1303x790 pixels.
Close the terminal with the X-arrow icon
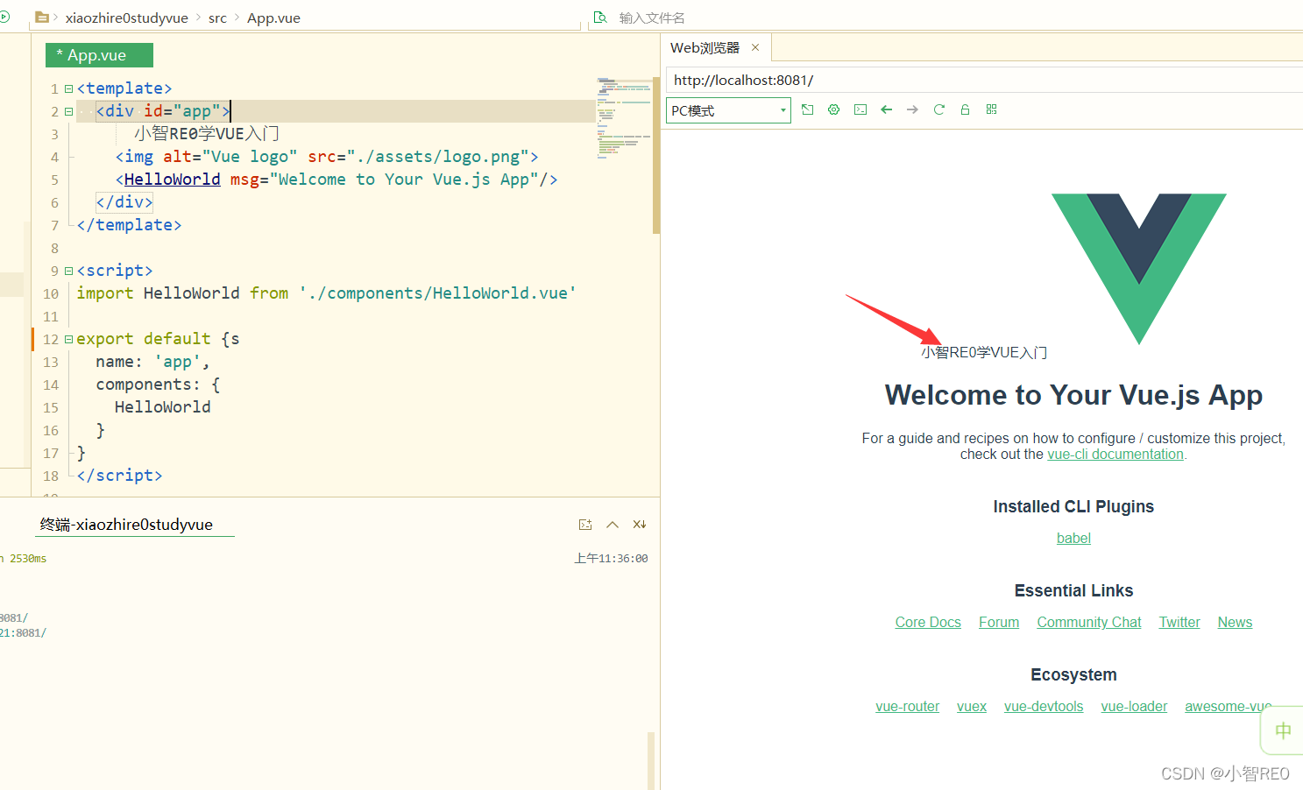click(x=640, y=525)
